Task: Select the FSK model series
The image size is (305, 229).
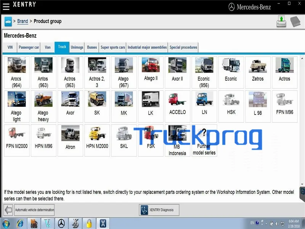Action: [x=151, y=140]
